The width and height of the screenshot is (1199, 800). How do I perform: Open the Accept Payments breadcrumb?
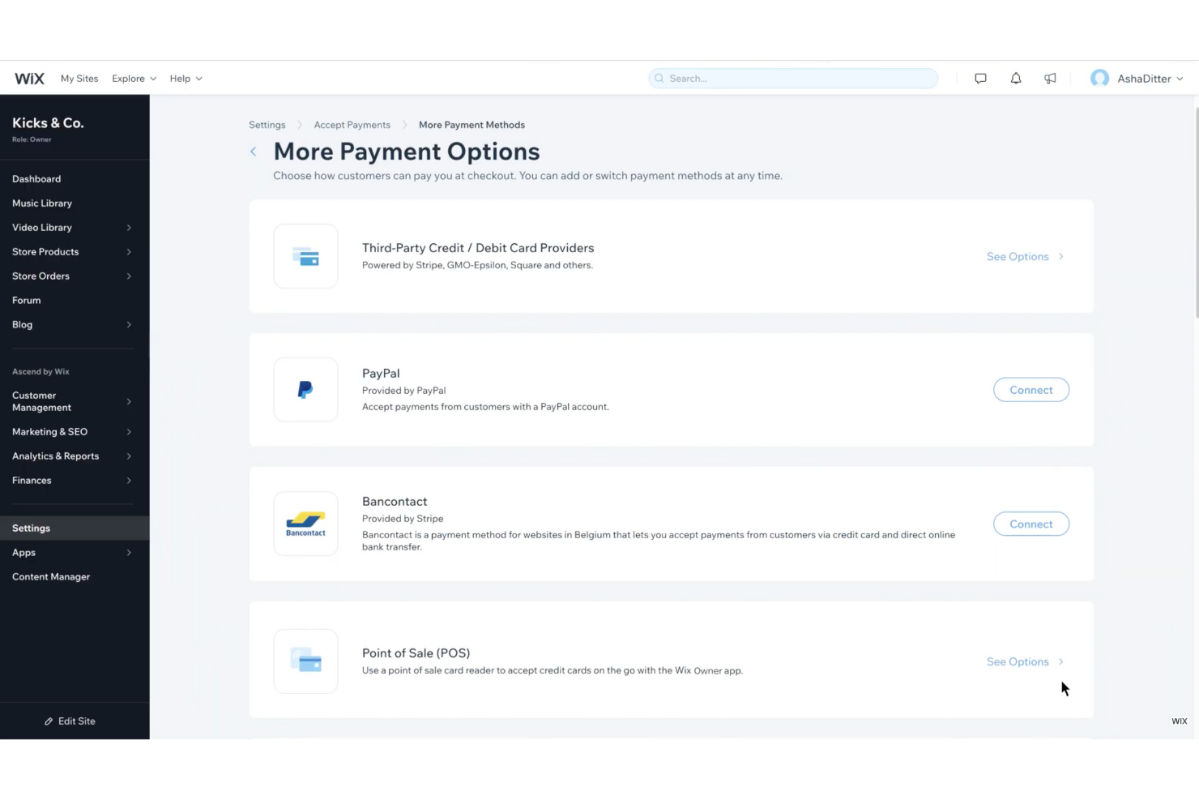tap(352, 124)
